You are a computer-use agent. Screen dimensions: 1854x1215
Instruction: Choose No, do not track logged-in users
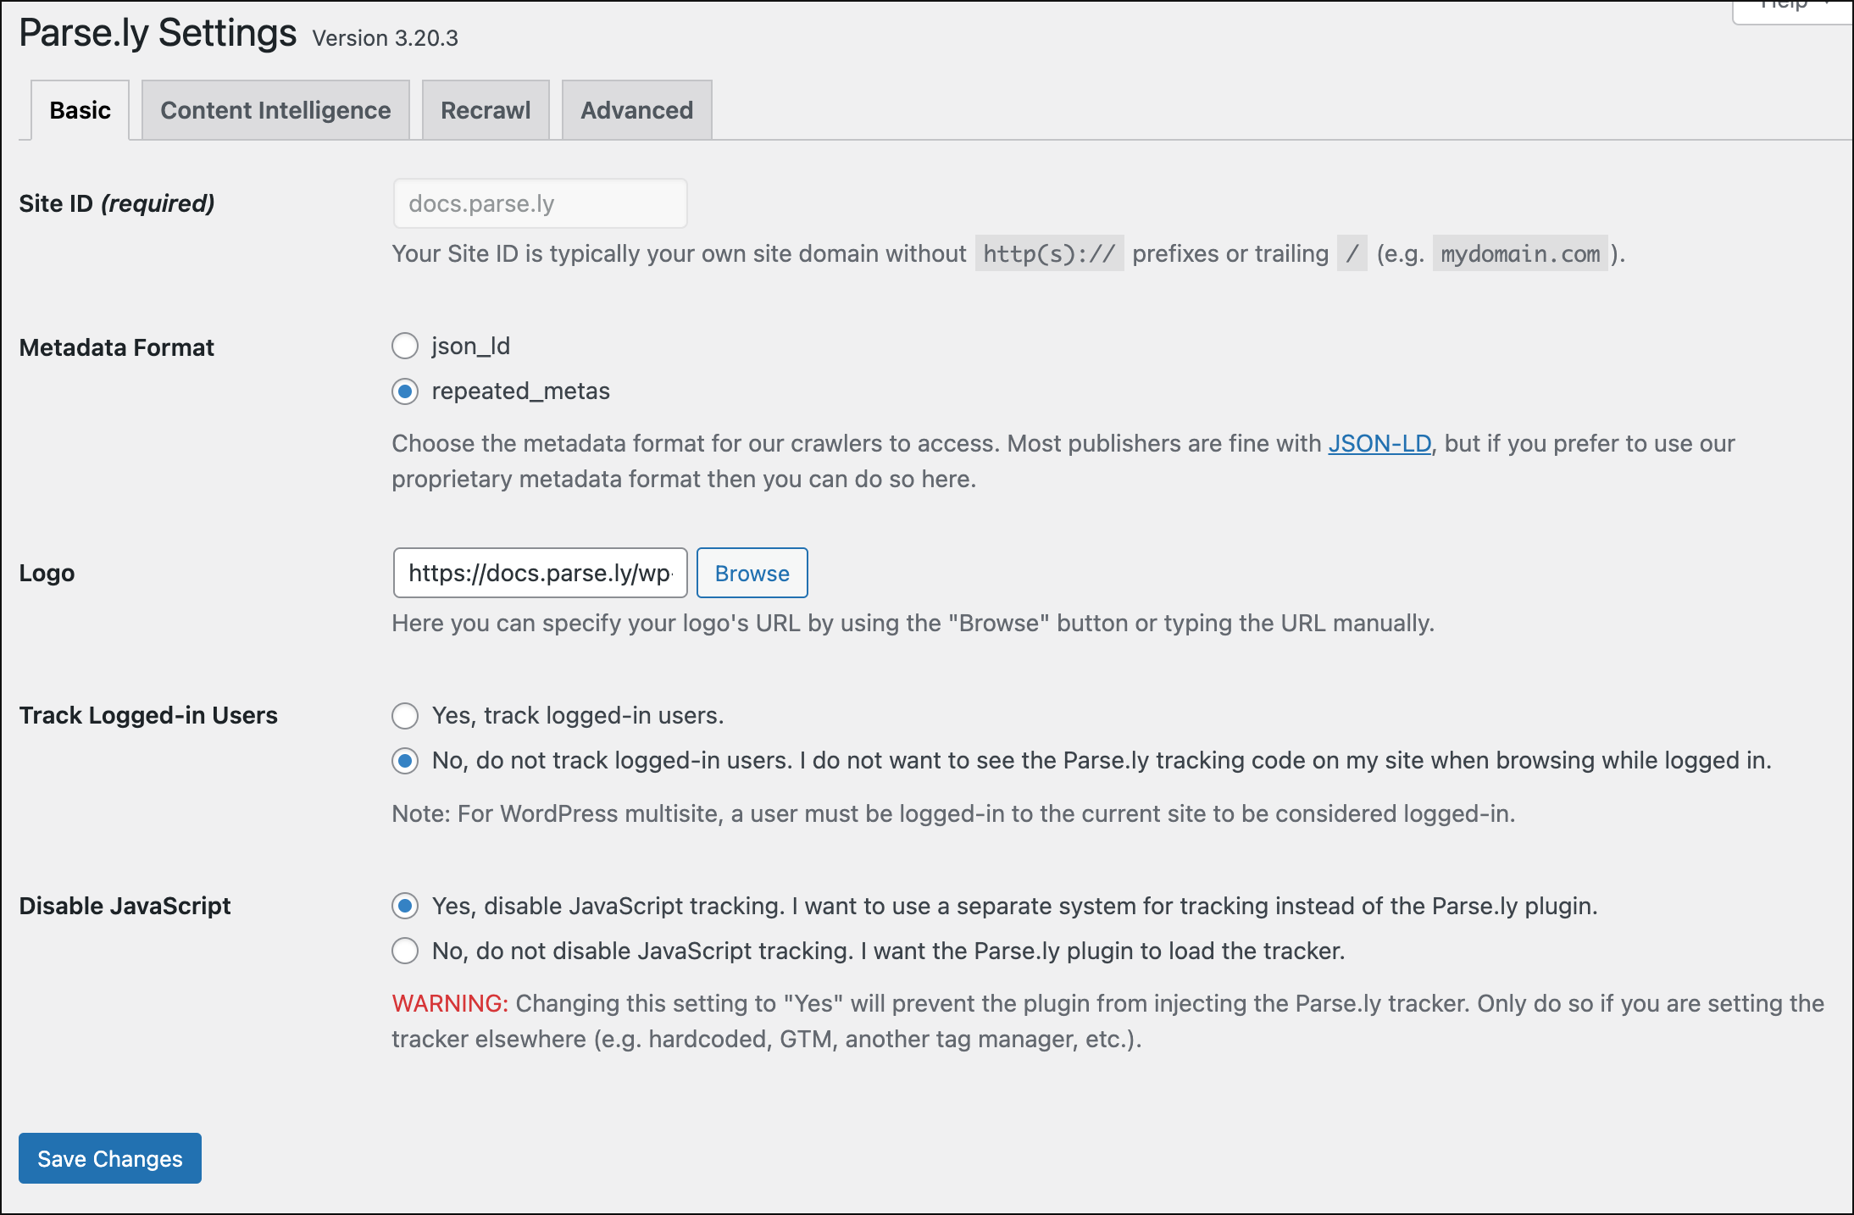pos(405,761)
